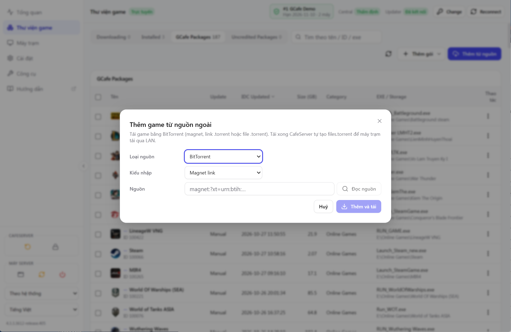
Task: Expand the Thêm gói dropdown button
Action: tap(422, 54)
